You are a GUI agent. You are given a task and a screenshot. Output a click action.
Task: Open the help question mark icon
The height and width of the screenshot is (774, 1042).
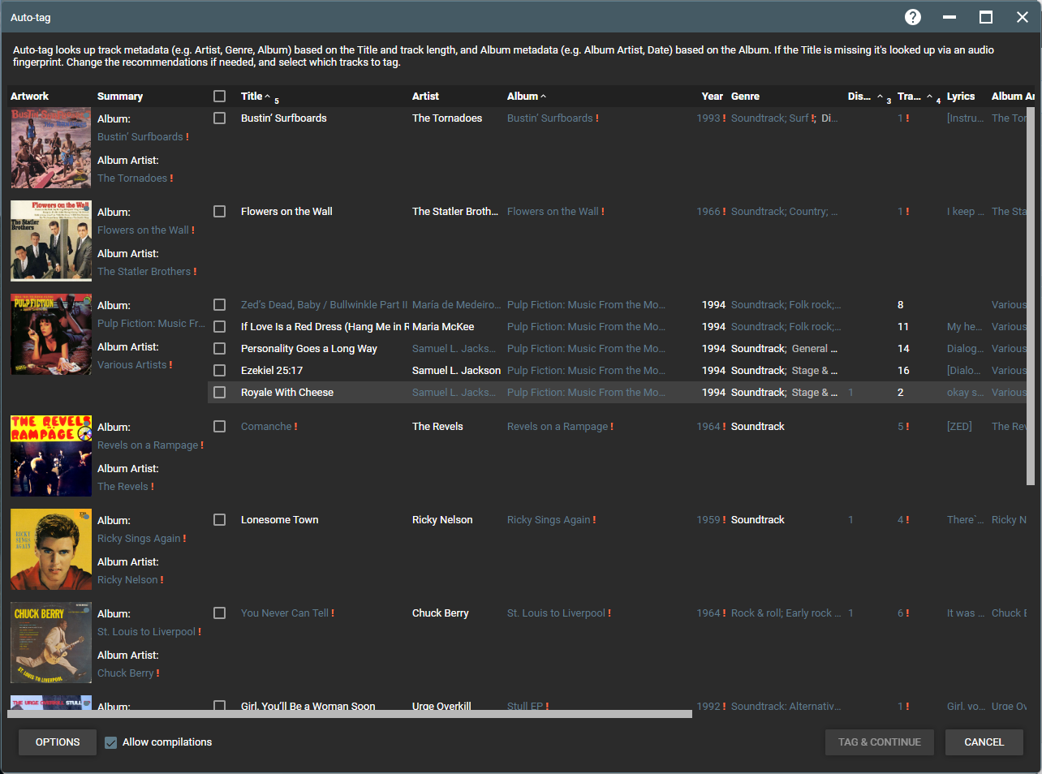click(x=913, y=17)
